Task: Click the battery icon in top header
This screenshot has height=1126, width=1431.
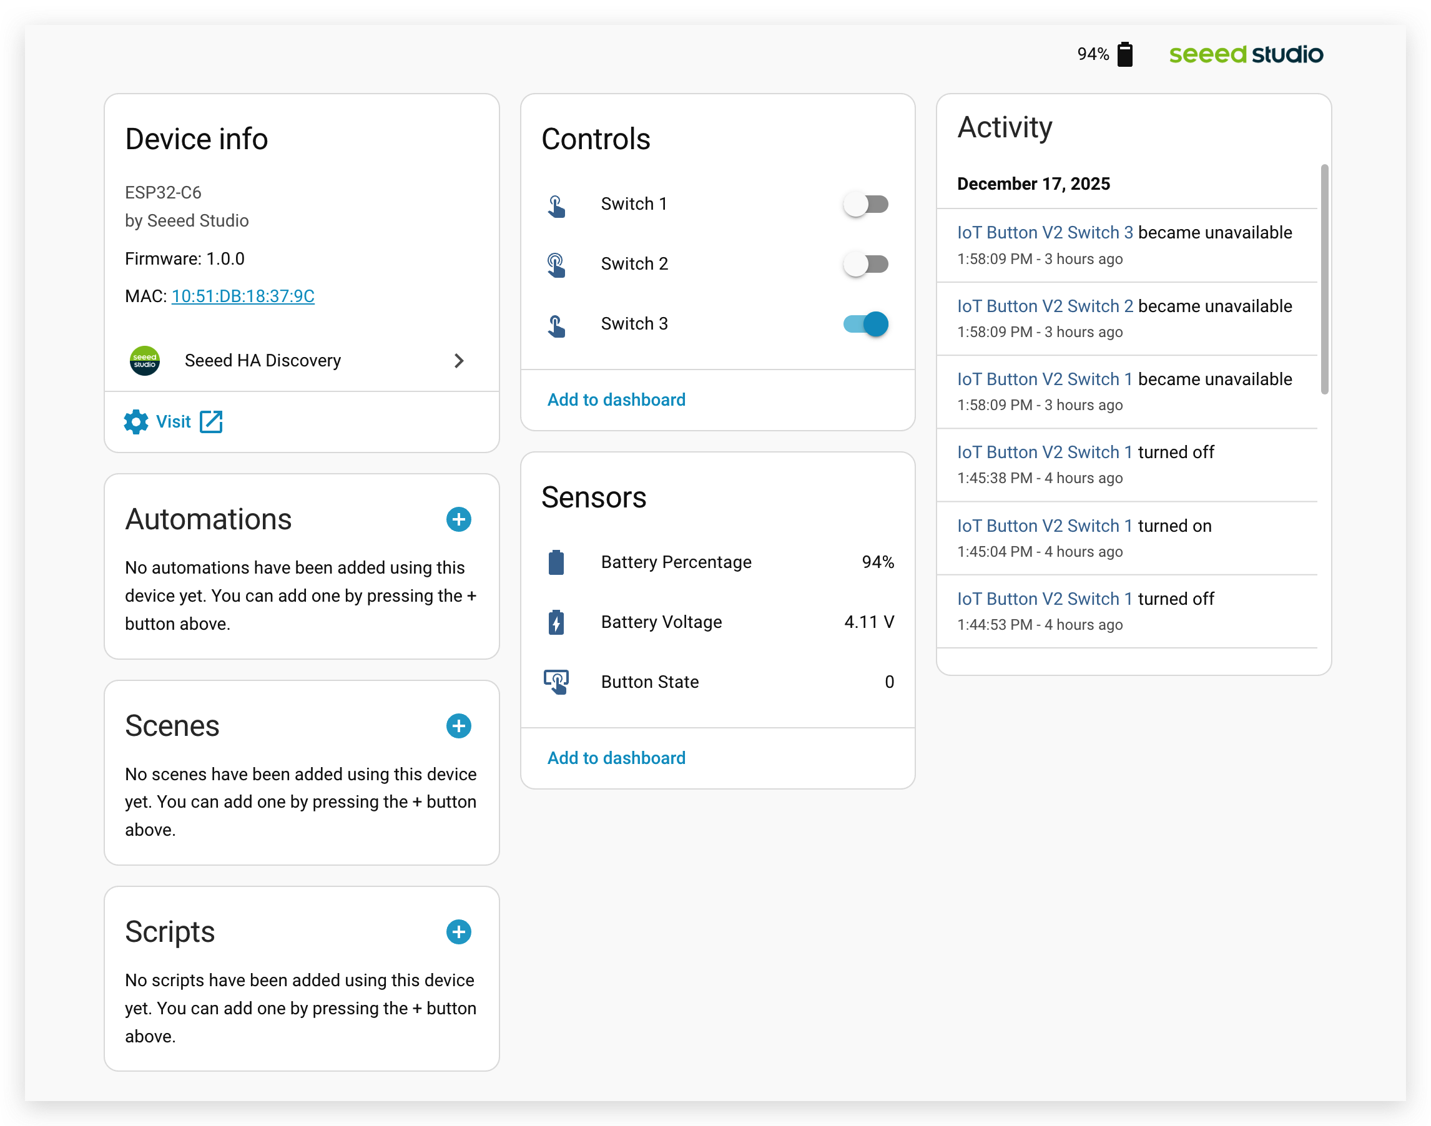Action: 1125,54
